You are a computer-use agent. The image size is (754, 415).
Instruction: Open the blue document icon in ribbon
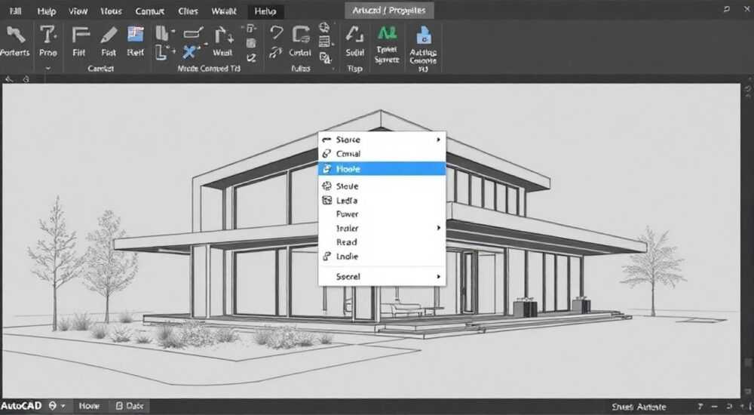coord(423,35)
